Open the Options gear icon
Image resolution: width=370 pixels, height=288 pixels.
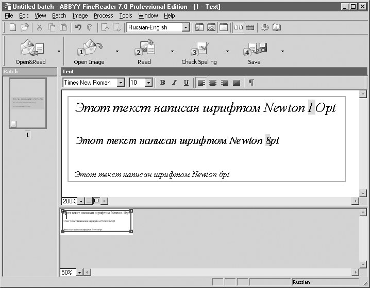click(x=264, y=27)
